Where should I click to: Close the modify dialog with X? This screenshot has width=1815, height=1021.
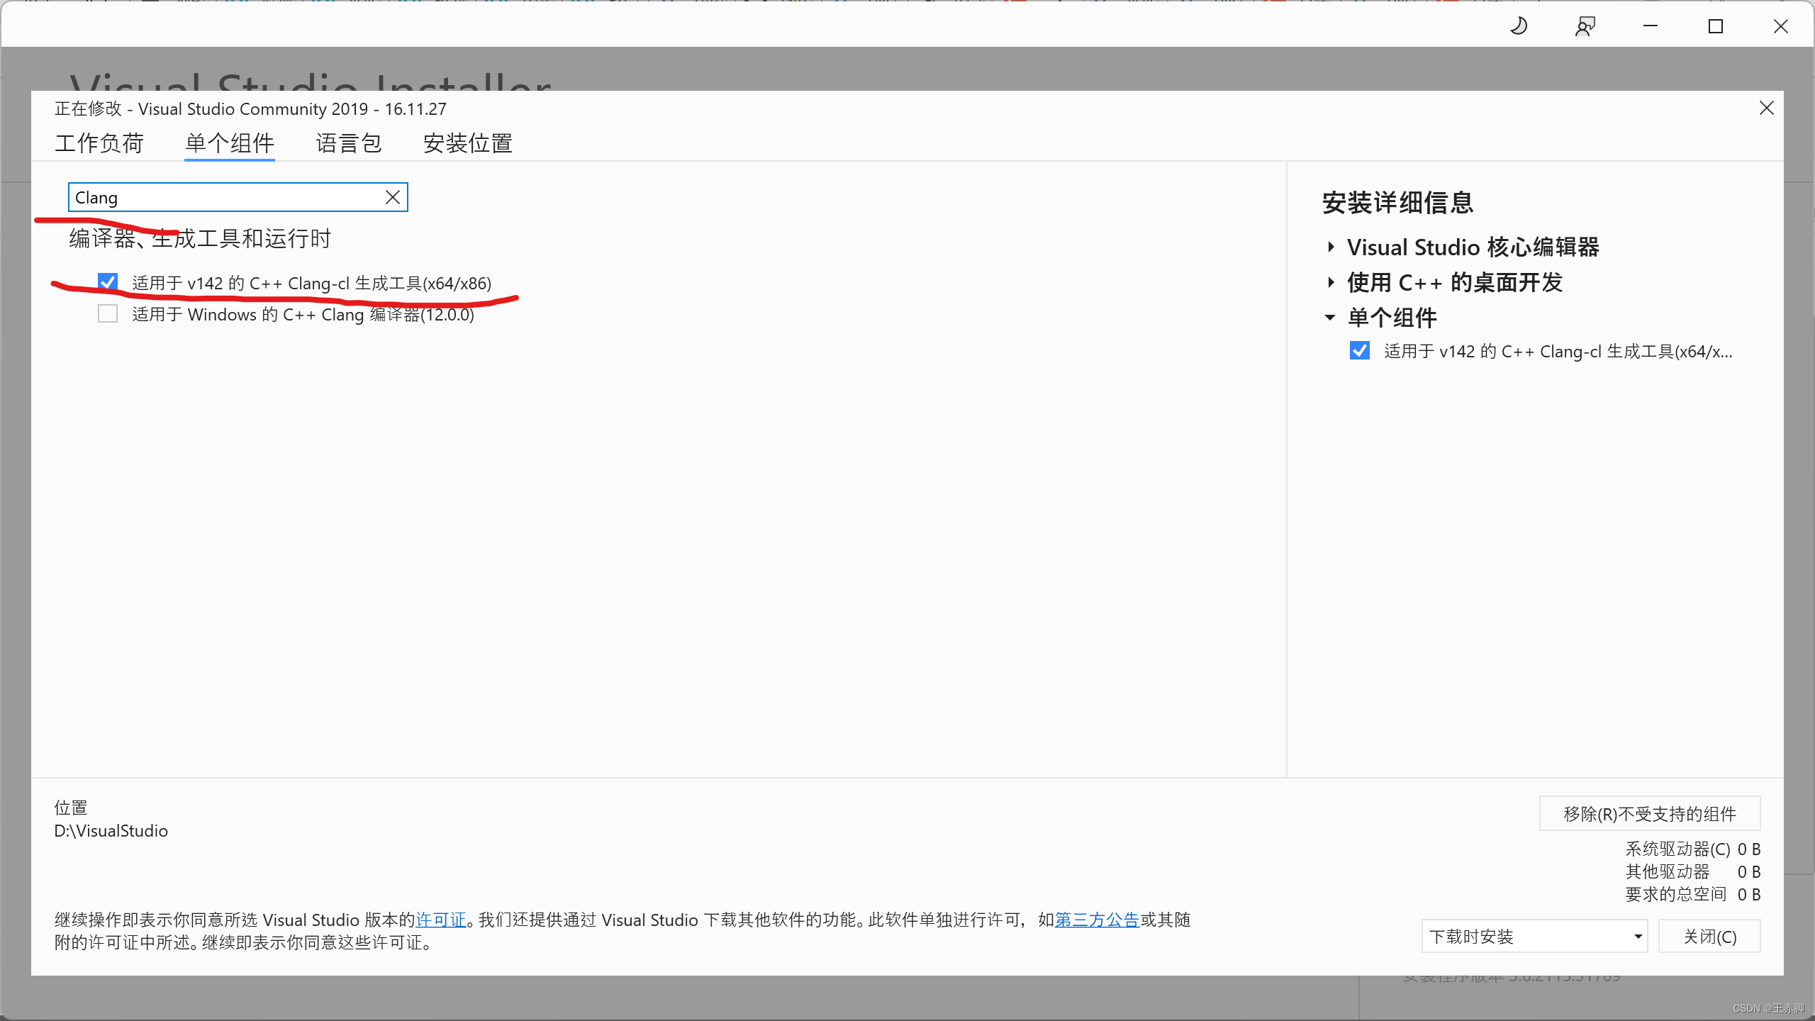1767,108
